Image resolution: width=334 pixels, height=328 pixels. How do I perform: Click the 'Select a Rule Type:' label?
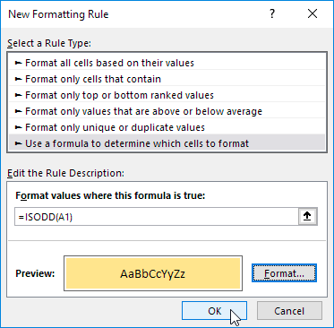pyautogui.click(x=49, y=43)
